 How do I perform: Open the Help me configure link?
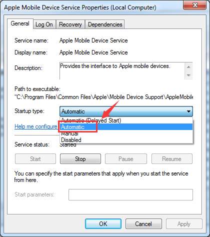pyautogui.click(x=36, y=126)
